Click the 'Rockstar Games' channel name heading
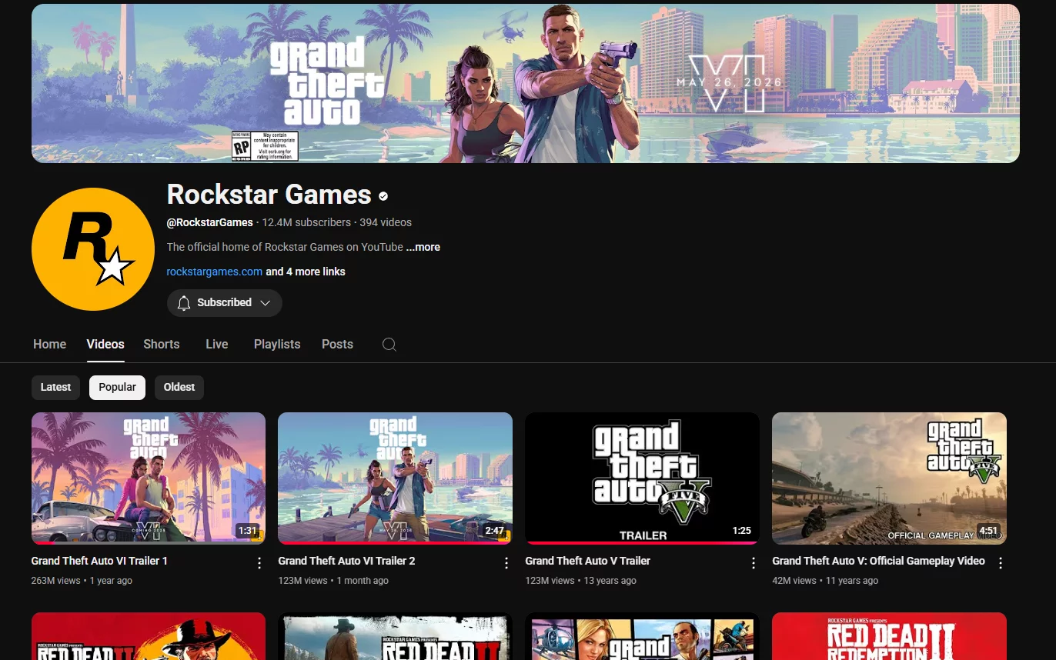The height and width of the screenshot is (660, 1056). click(269, 195)
